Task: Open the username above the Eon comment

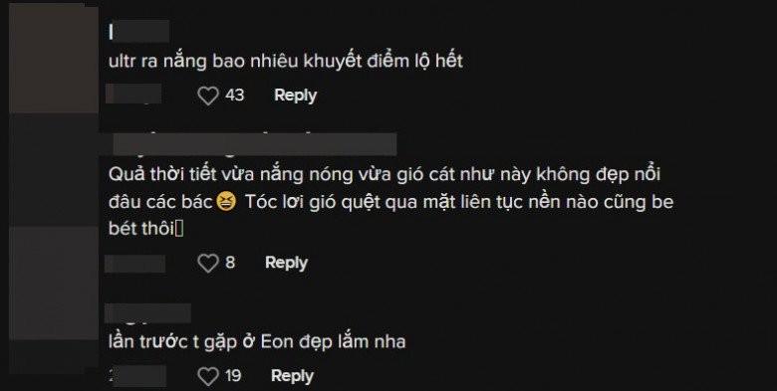Action: [147, 313]
